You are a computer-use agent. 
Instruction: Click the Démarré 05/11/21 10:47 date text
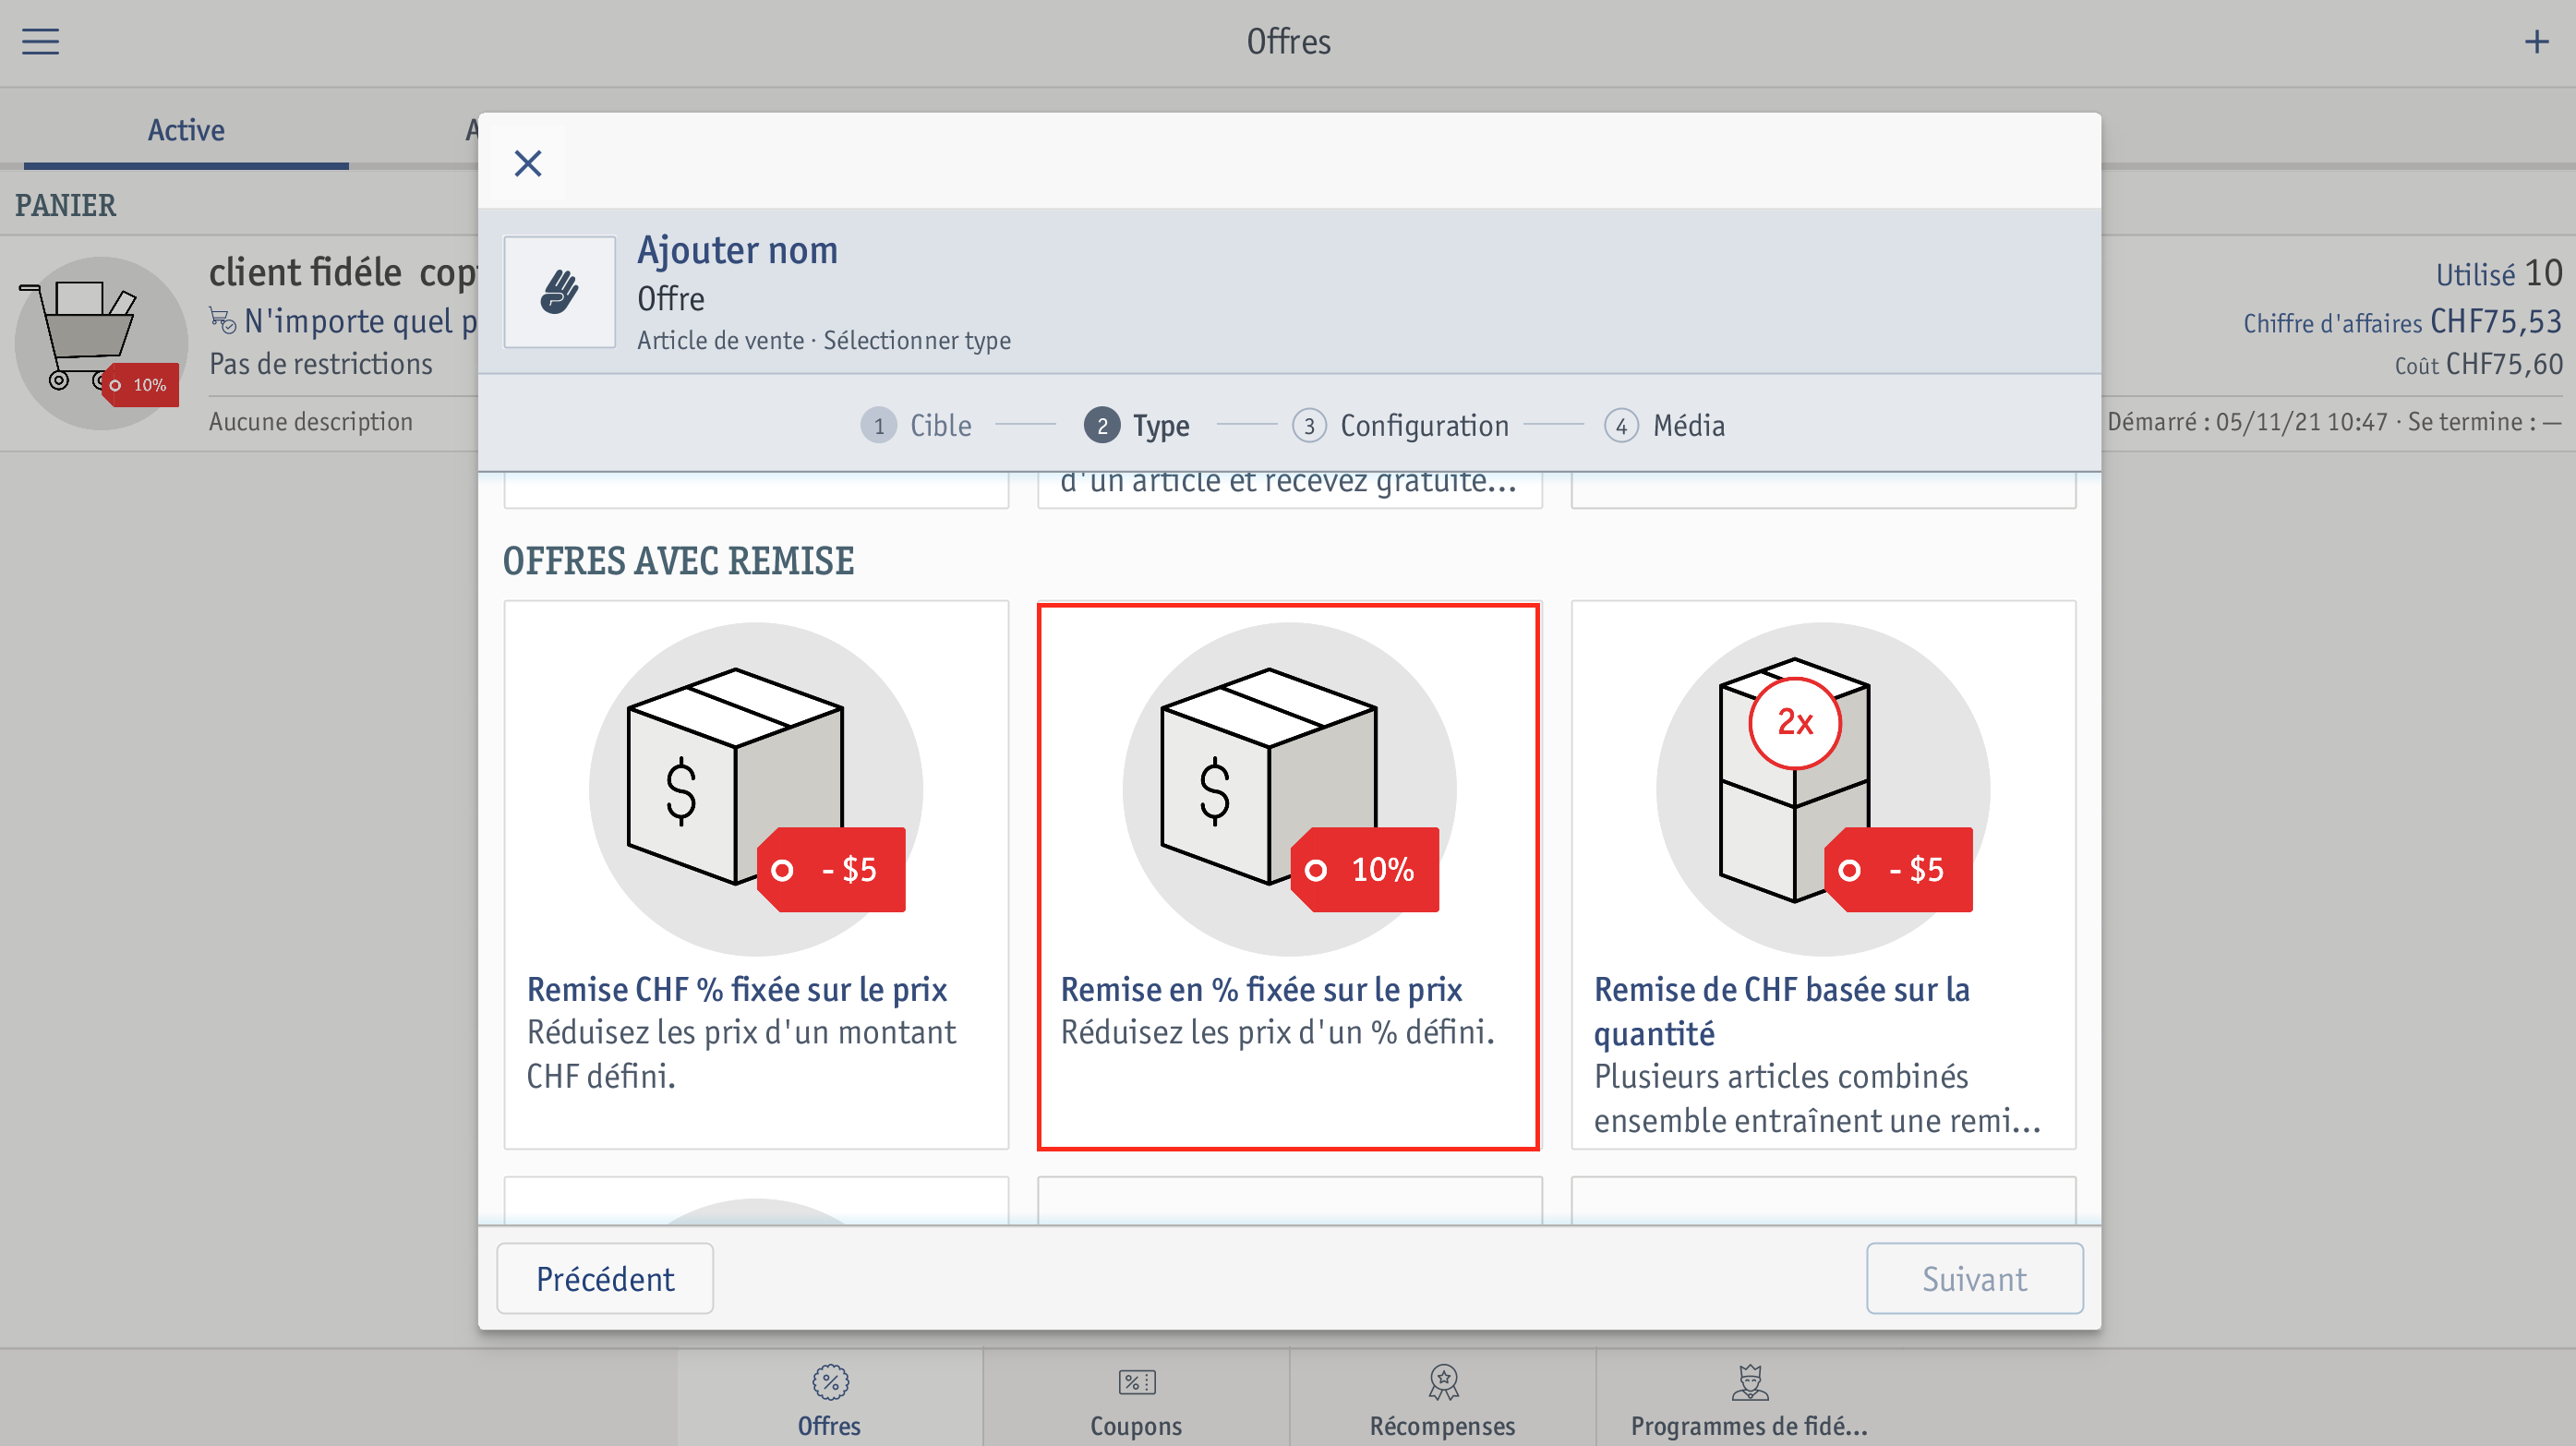2247,422
